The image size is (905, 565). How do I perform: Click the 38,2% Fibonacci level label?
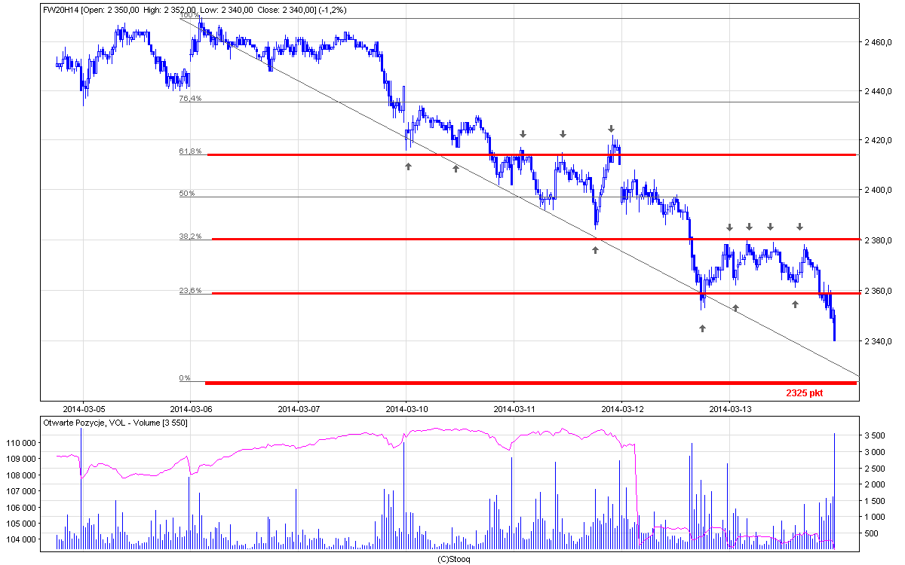(190, 236)
